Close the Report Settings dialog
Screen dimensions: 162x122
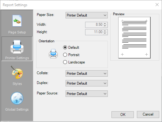click(157, 5)
